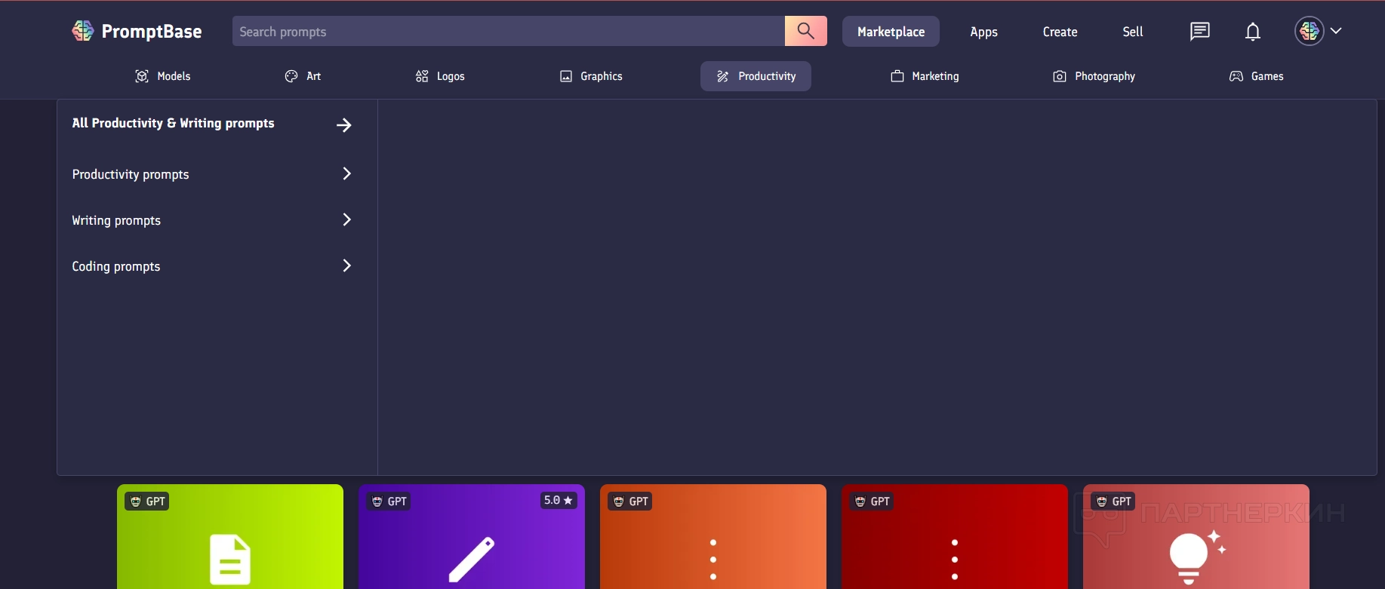Click the profile avatar icon

(1310, 31)
